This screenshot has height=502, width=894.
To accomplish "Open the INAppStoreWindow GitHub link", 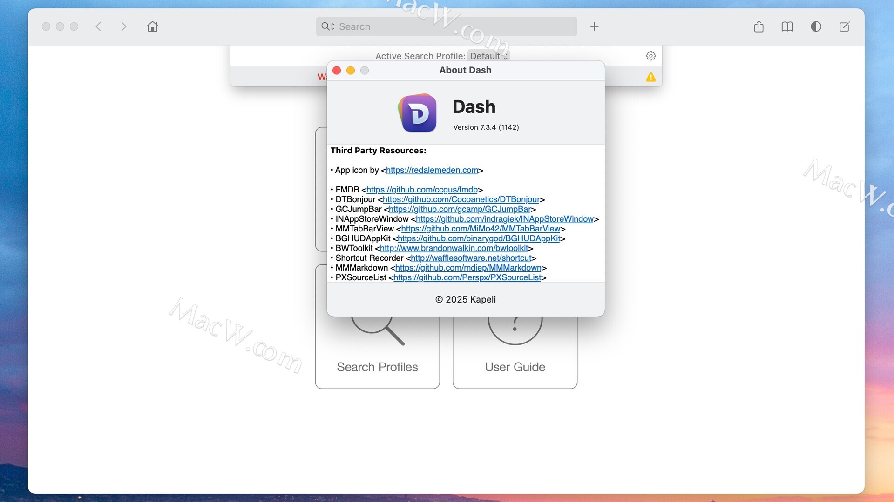I will pyautogui.click(x=505, y=219).
